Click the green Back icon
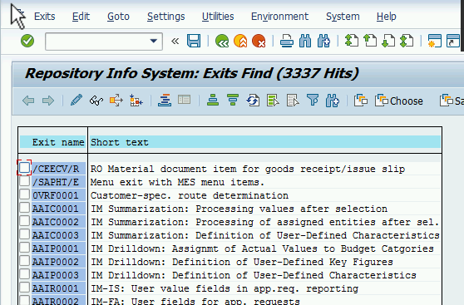This screenshot has width=464, height=305. pyautogui.click(x=222, y=41)
